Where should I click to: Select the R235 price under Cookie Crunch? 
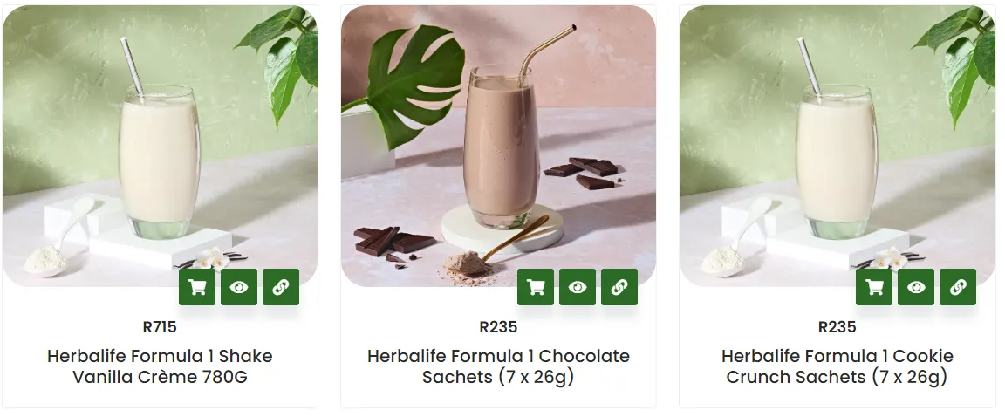837,327
